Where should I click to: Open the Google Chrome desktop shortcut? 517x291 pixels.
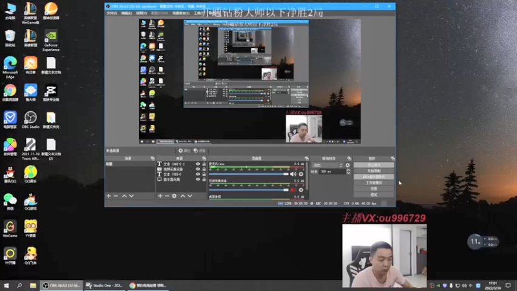click(x=10, y=92)
